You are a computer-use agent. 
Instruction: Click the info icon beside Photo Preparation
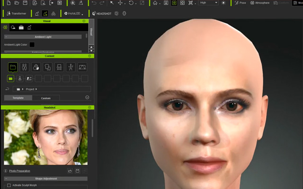click(6, 171)
